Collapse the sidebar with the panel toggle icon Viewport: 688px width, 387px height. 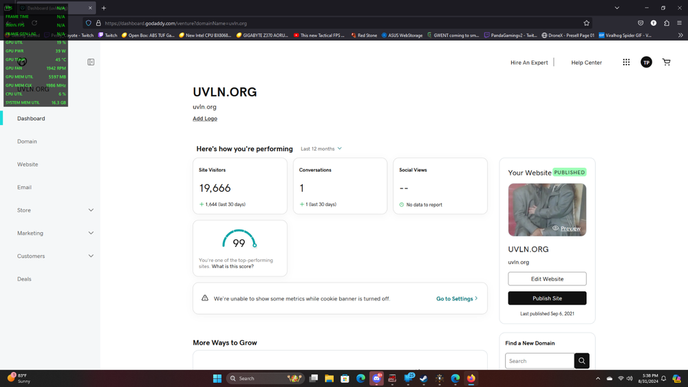click(x=91, y=63)
